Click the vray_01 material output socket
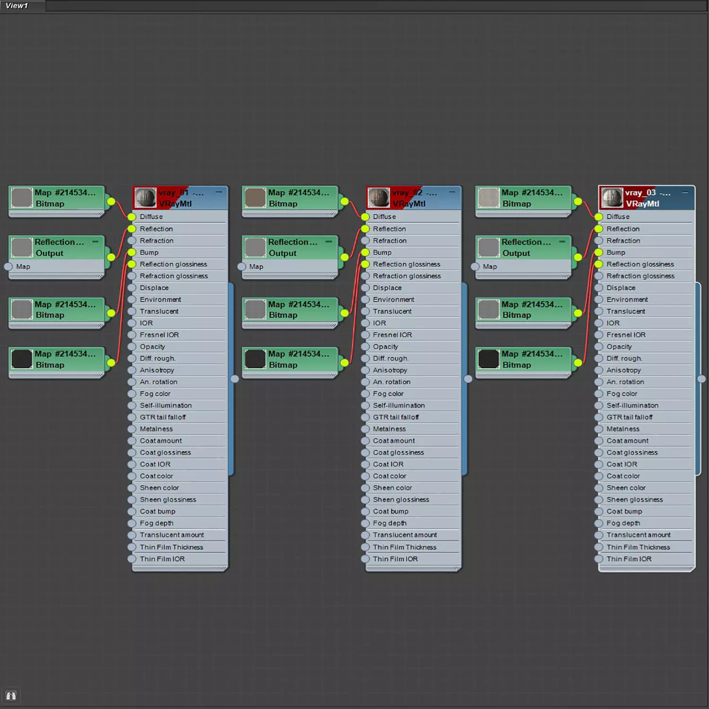The width and height of the screenshot is (709, 709). pos(235,379)
